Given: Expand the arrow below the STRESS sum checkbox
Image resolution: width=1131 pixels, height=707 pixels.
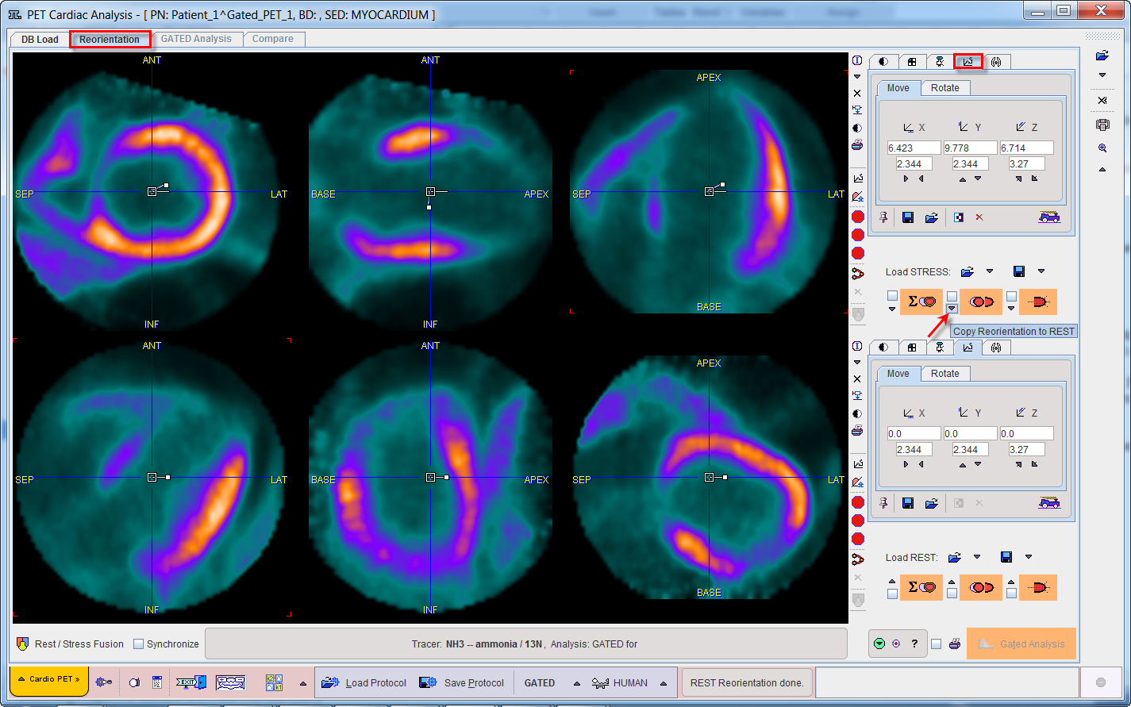Looking at the screenshot, I should 892,309.
